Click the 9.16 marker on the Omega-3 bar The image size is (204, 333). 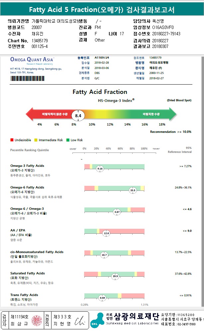click(100, 169)
